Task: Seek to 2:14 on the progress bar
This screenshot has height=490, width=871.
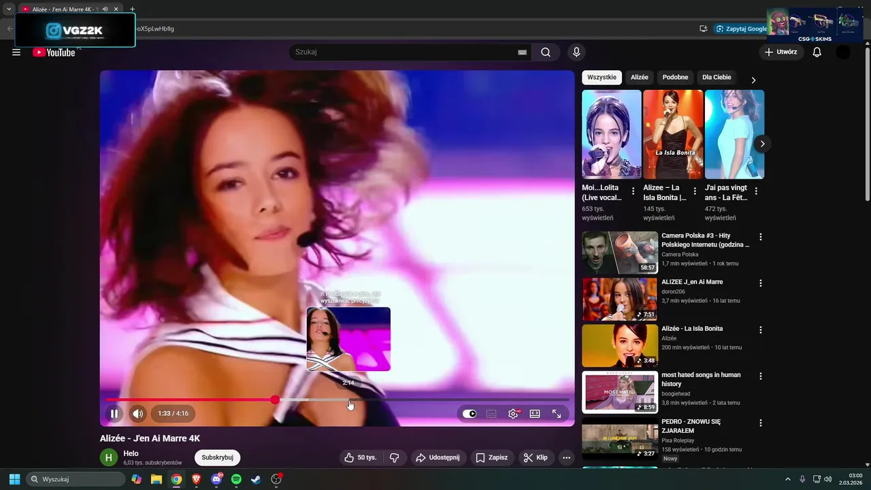Action: tap(350, 400)
